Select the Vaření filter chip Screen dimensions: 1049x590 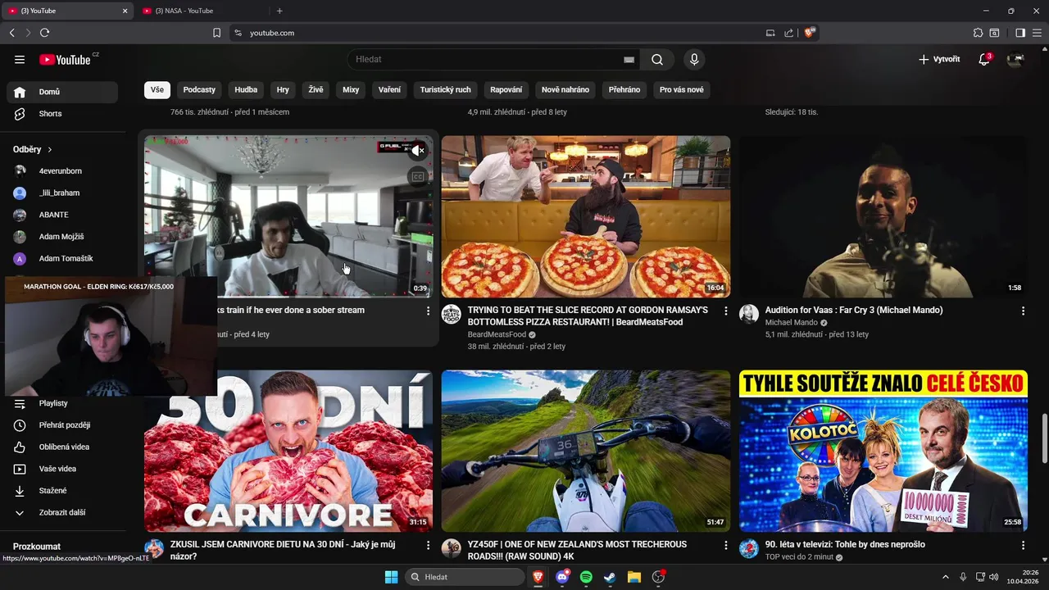(x=390, y=90)
